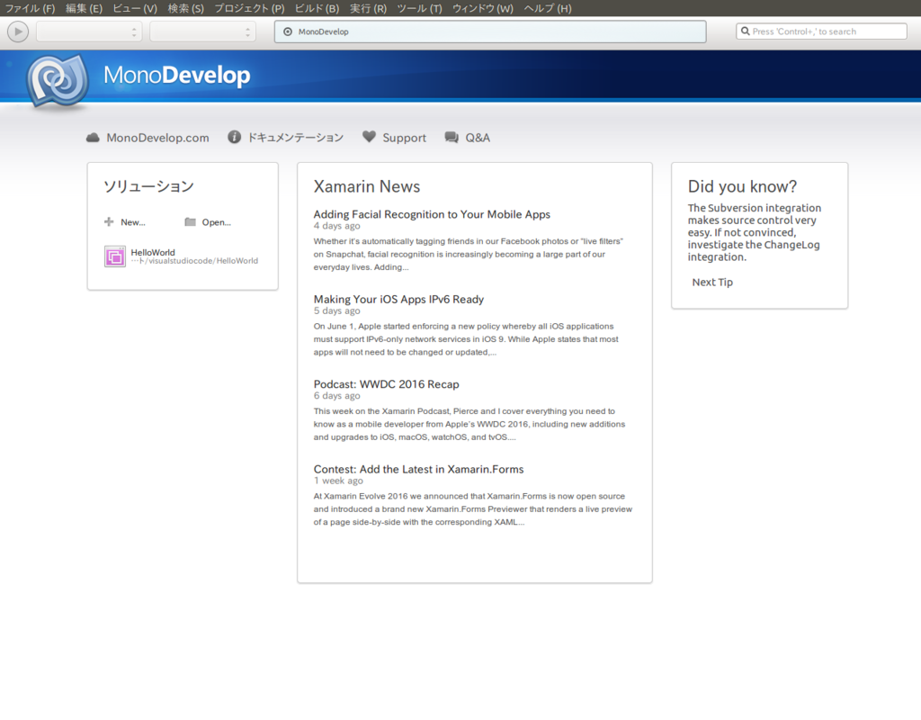Click the speech bubbles icon beside Q&A
The image size is (921, 720).
pyautogui.click(x=452, y=138)
